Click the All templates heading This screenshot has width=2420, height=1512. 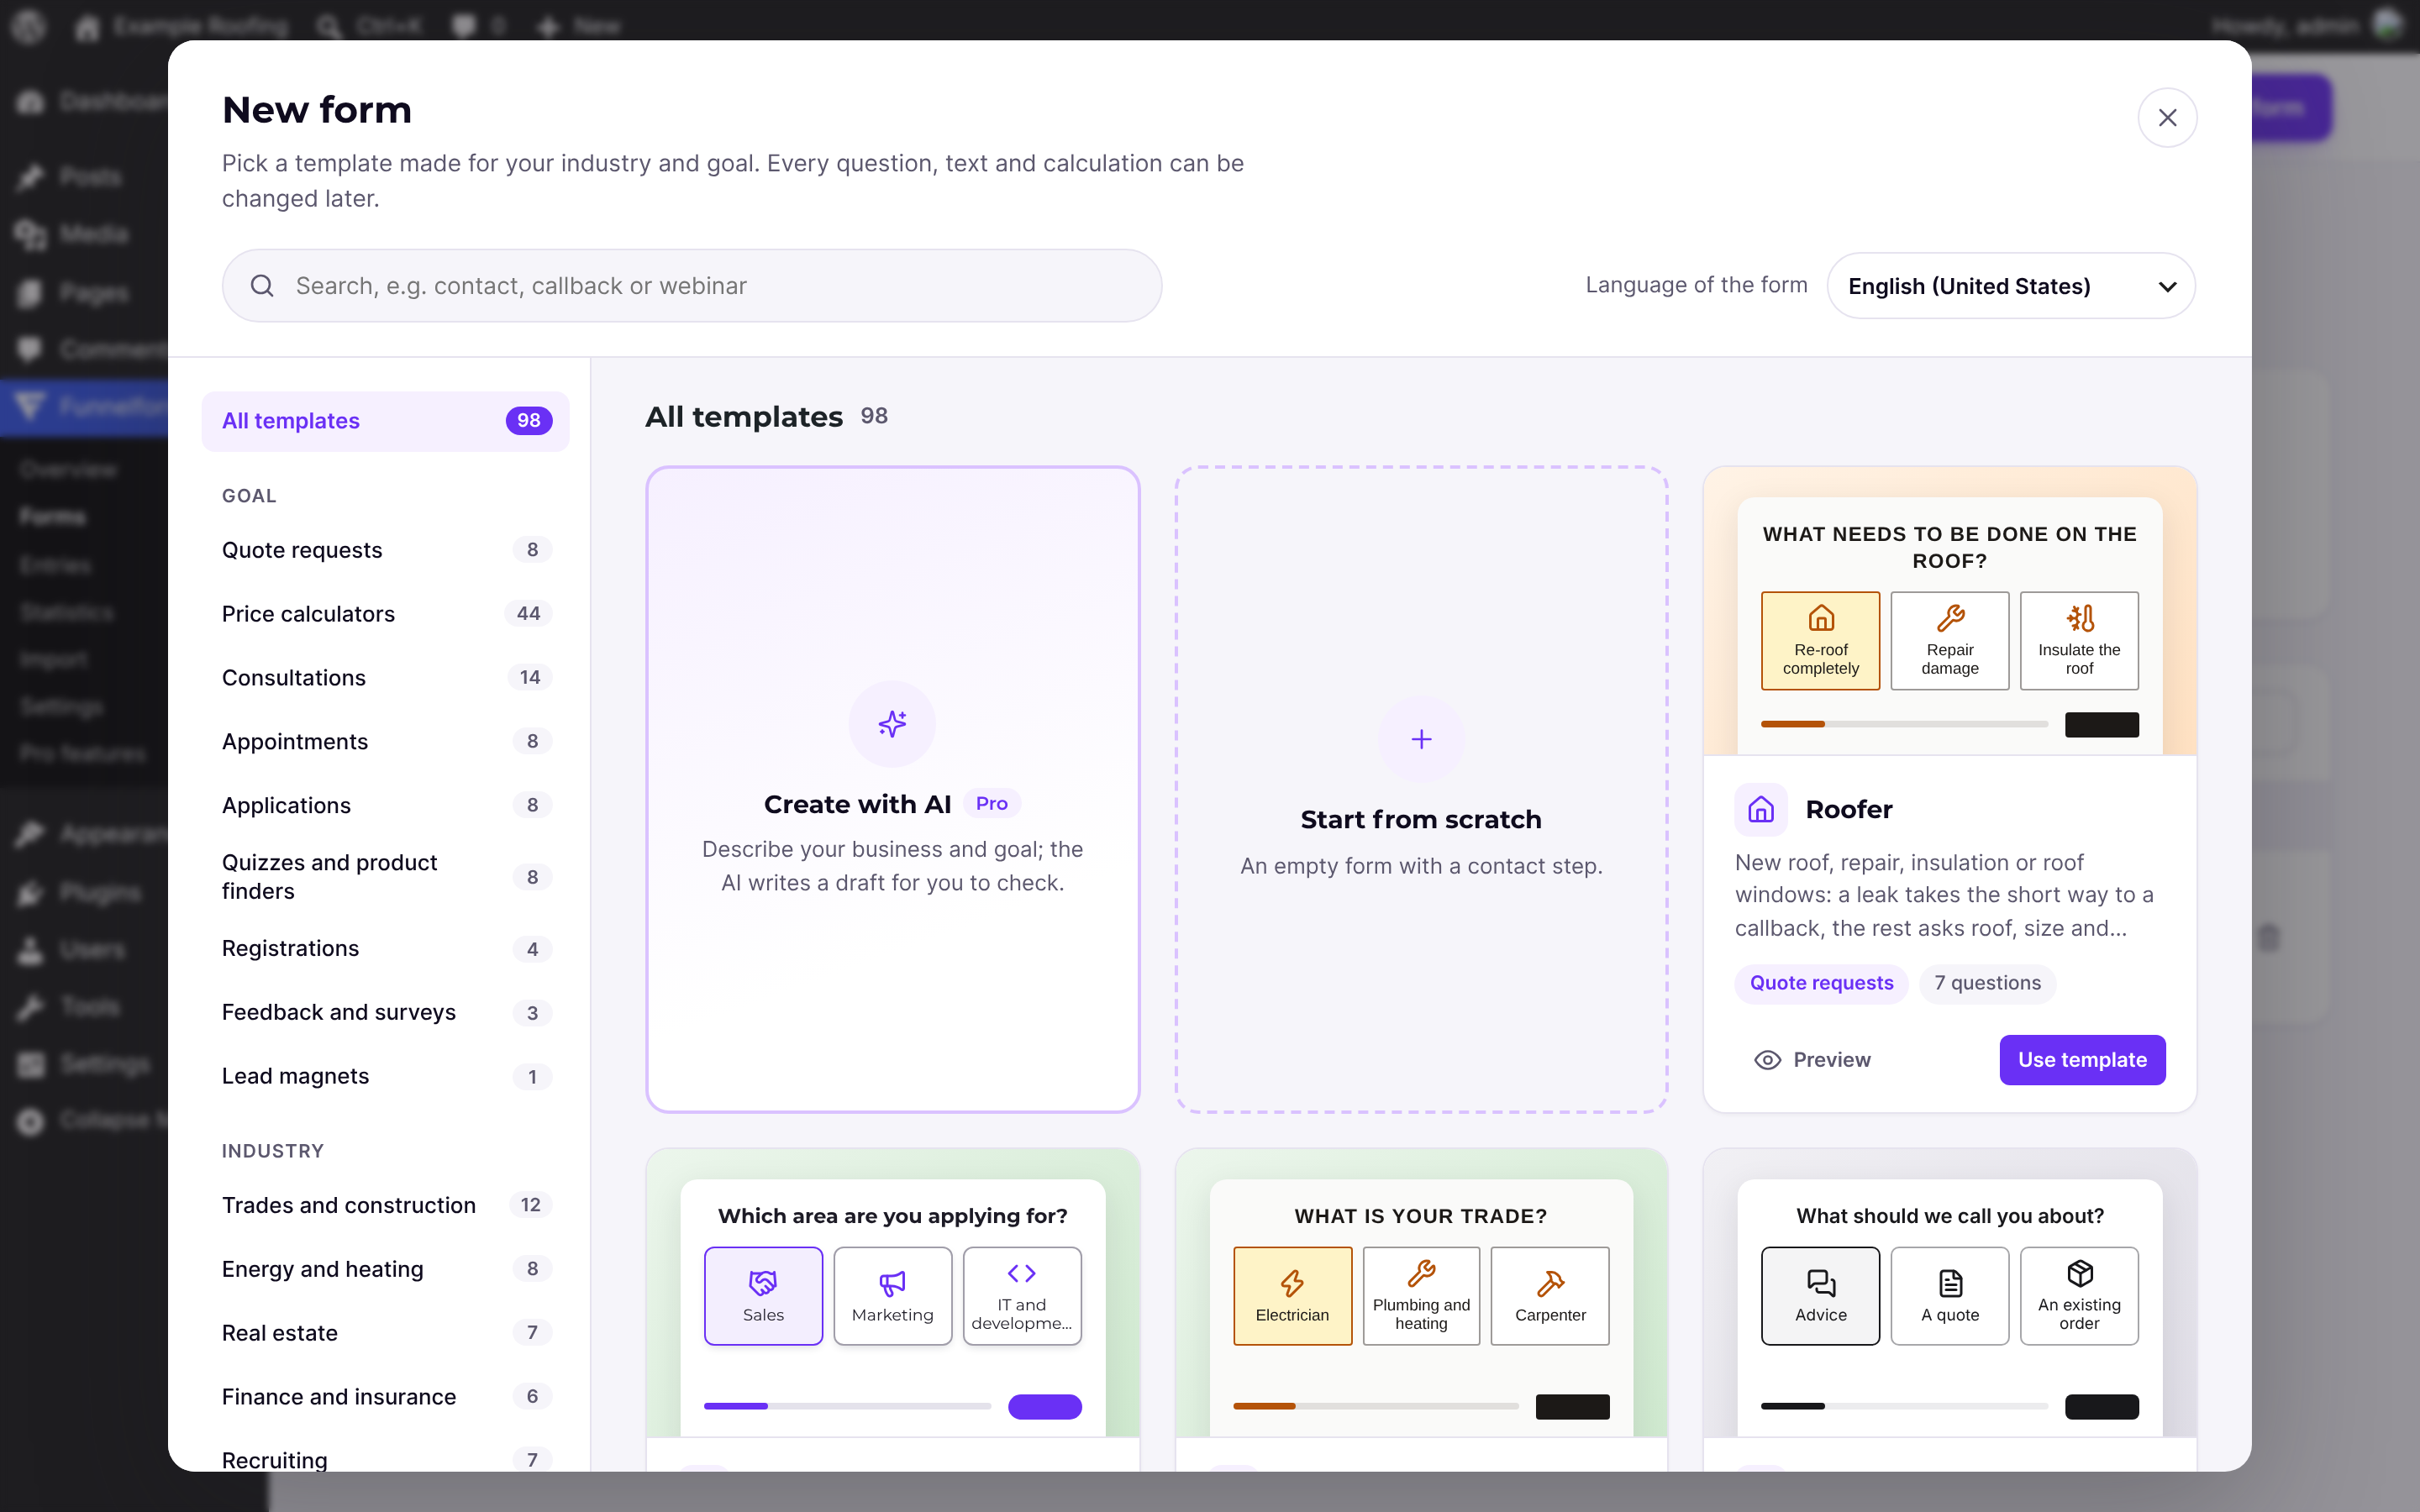[x=744, y=417]
